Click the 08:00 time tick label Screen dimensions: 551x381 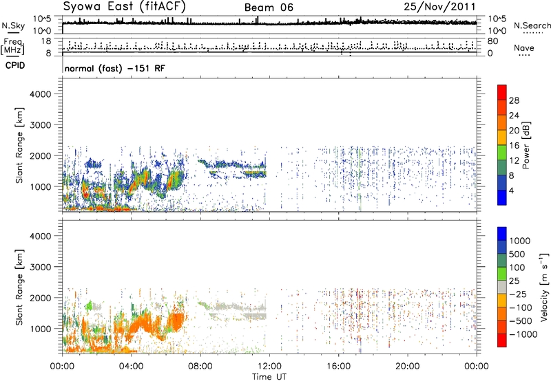click(x=200, y=367)
